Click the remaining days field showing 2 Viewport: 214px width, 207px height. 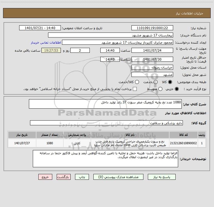pyautogui.click(x=80, y=50)
